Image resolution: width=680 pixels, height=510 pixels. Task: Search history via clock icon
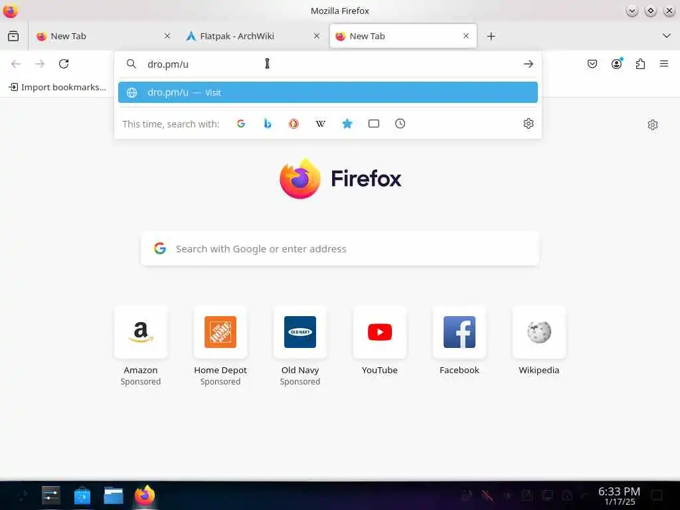[x=400, y=124]
